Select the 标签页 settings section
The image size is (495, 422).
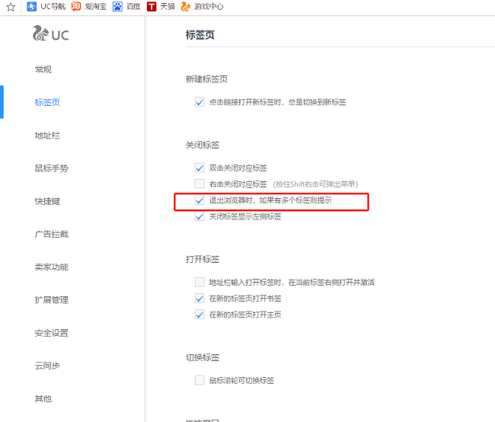click(x=47, y=102)
